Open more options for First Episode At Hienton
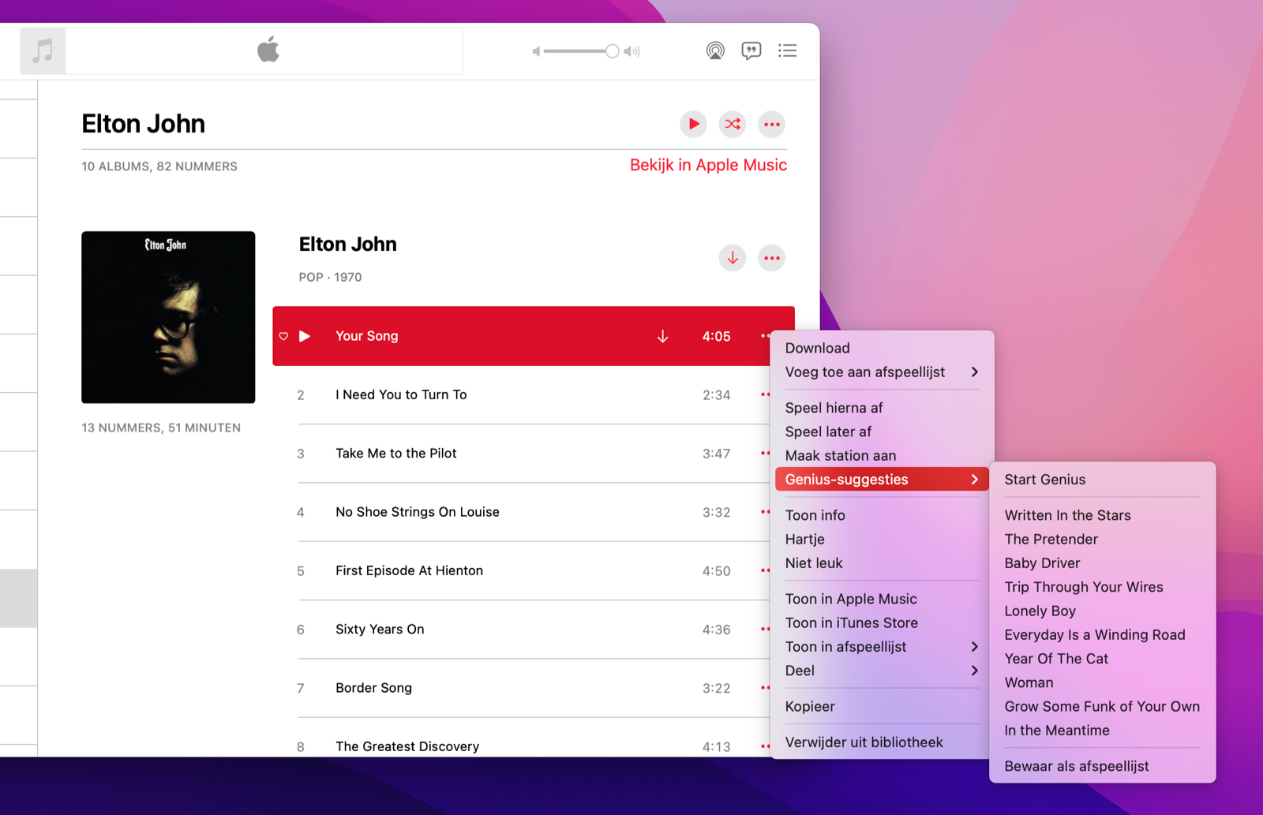The width and height of the screenshot is (1263, 815). pos(765,570)
